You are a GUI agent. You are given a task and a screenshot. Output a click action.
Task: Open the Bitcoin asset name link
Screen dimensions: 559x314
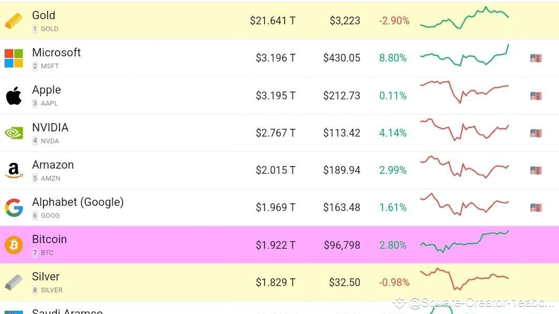click(49, 240)
